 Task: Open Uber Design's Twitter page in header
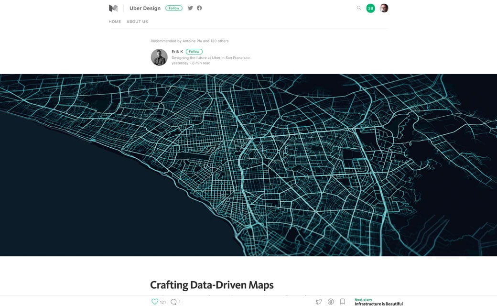point(190,8)
